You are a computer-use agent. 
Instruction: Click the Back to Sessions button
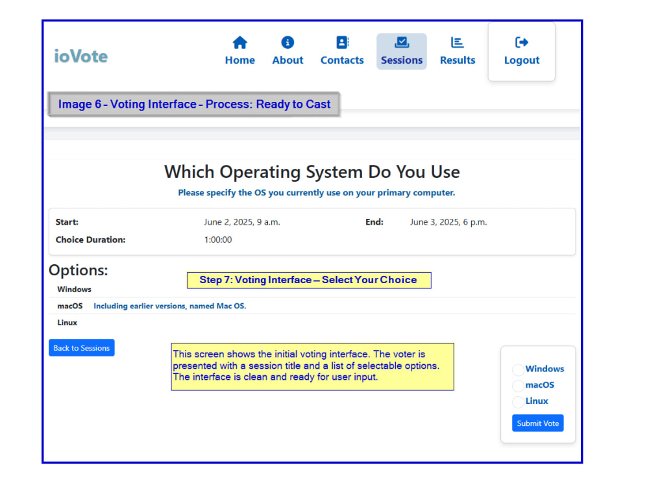click(82, 348)
